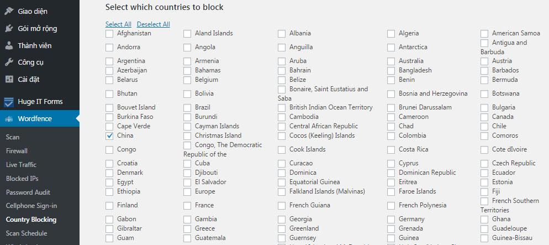Screen dimensions: 549x245
Task: Go to Live Traffic submenu
Action: pyautogui.click(x=22, y=164)
